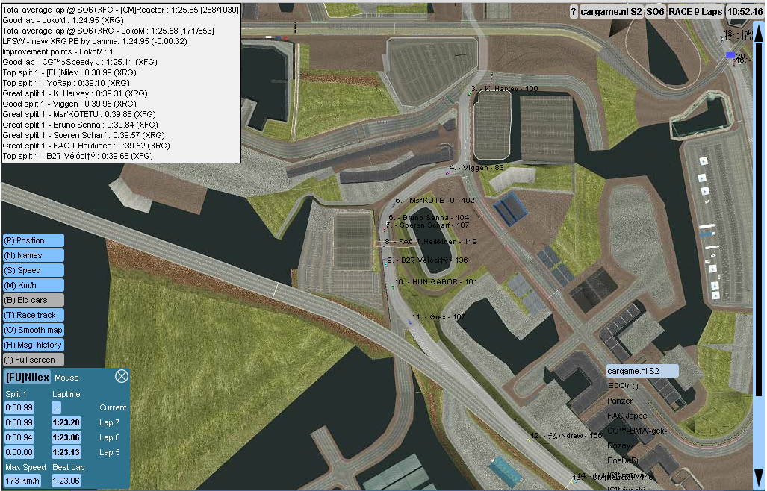Click the SO6 track button
The height and width of the screenshot is (491, 767).
point(655,12)
